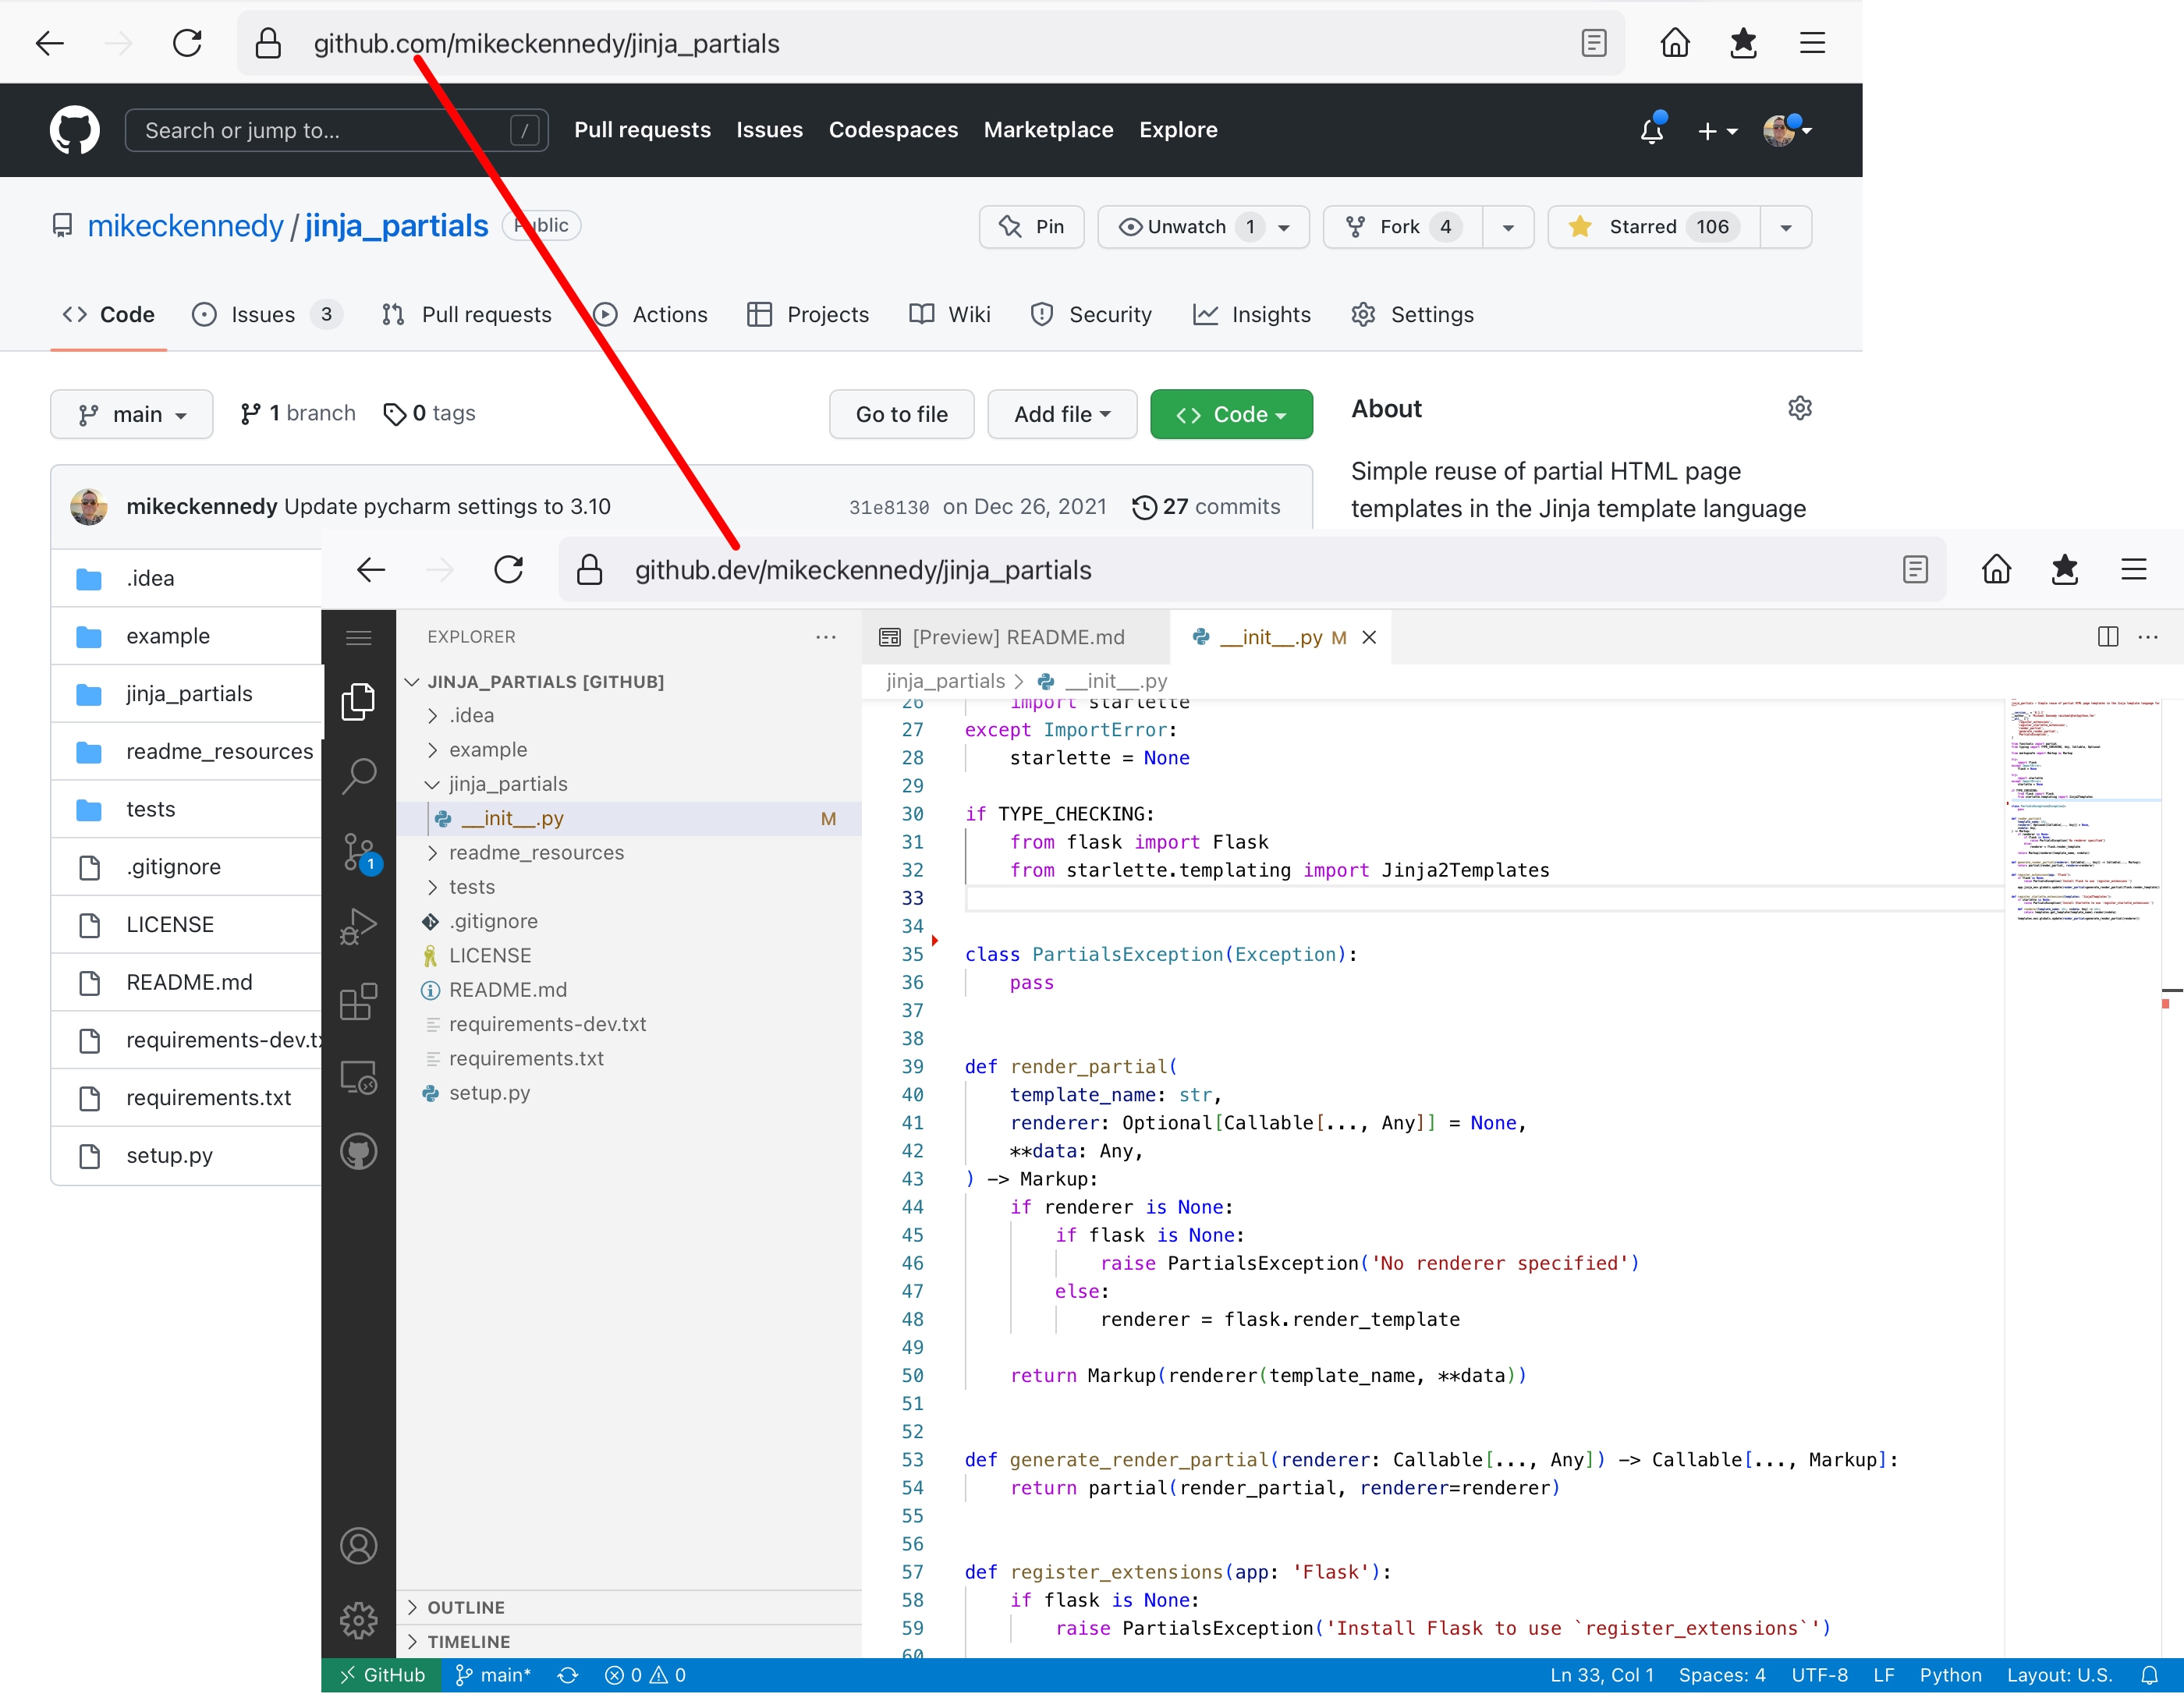Toggle the VS Code hamburger menu
This screenshot has height=1694, width=2184.
click(358, 637)
